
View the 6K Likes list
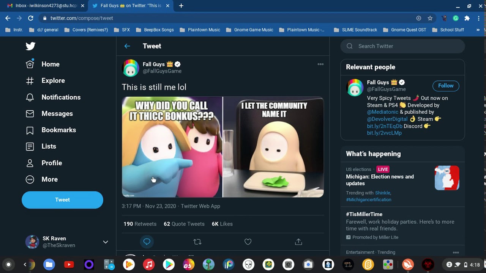click(x=222, y=224)
